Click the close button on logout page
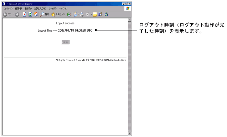The width and height of the screenshot is (227, 137). click(65, 42)
